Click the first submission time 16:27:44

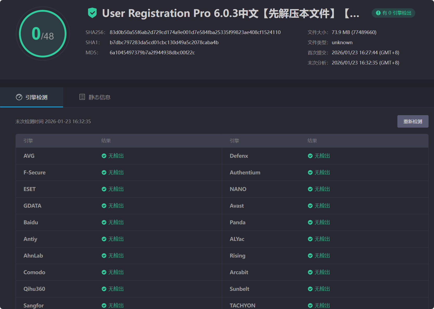[365, 52]
